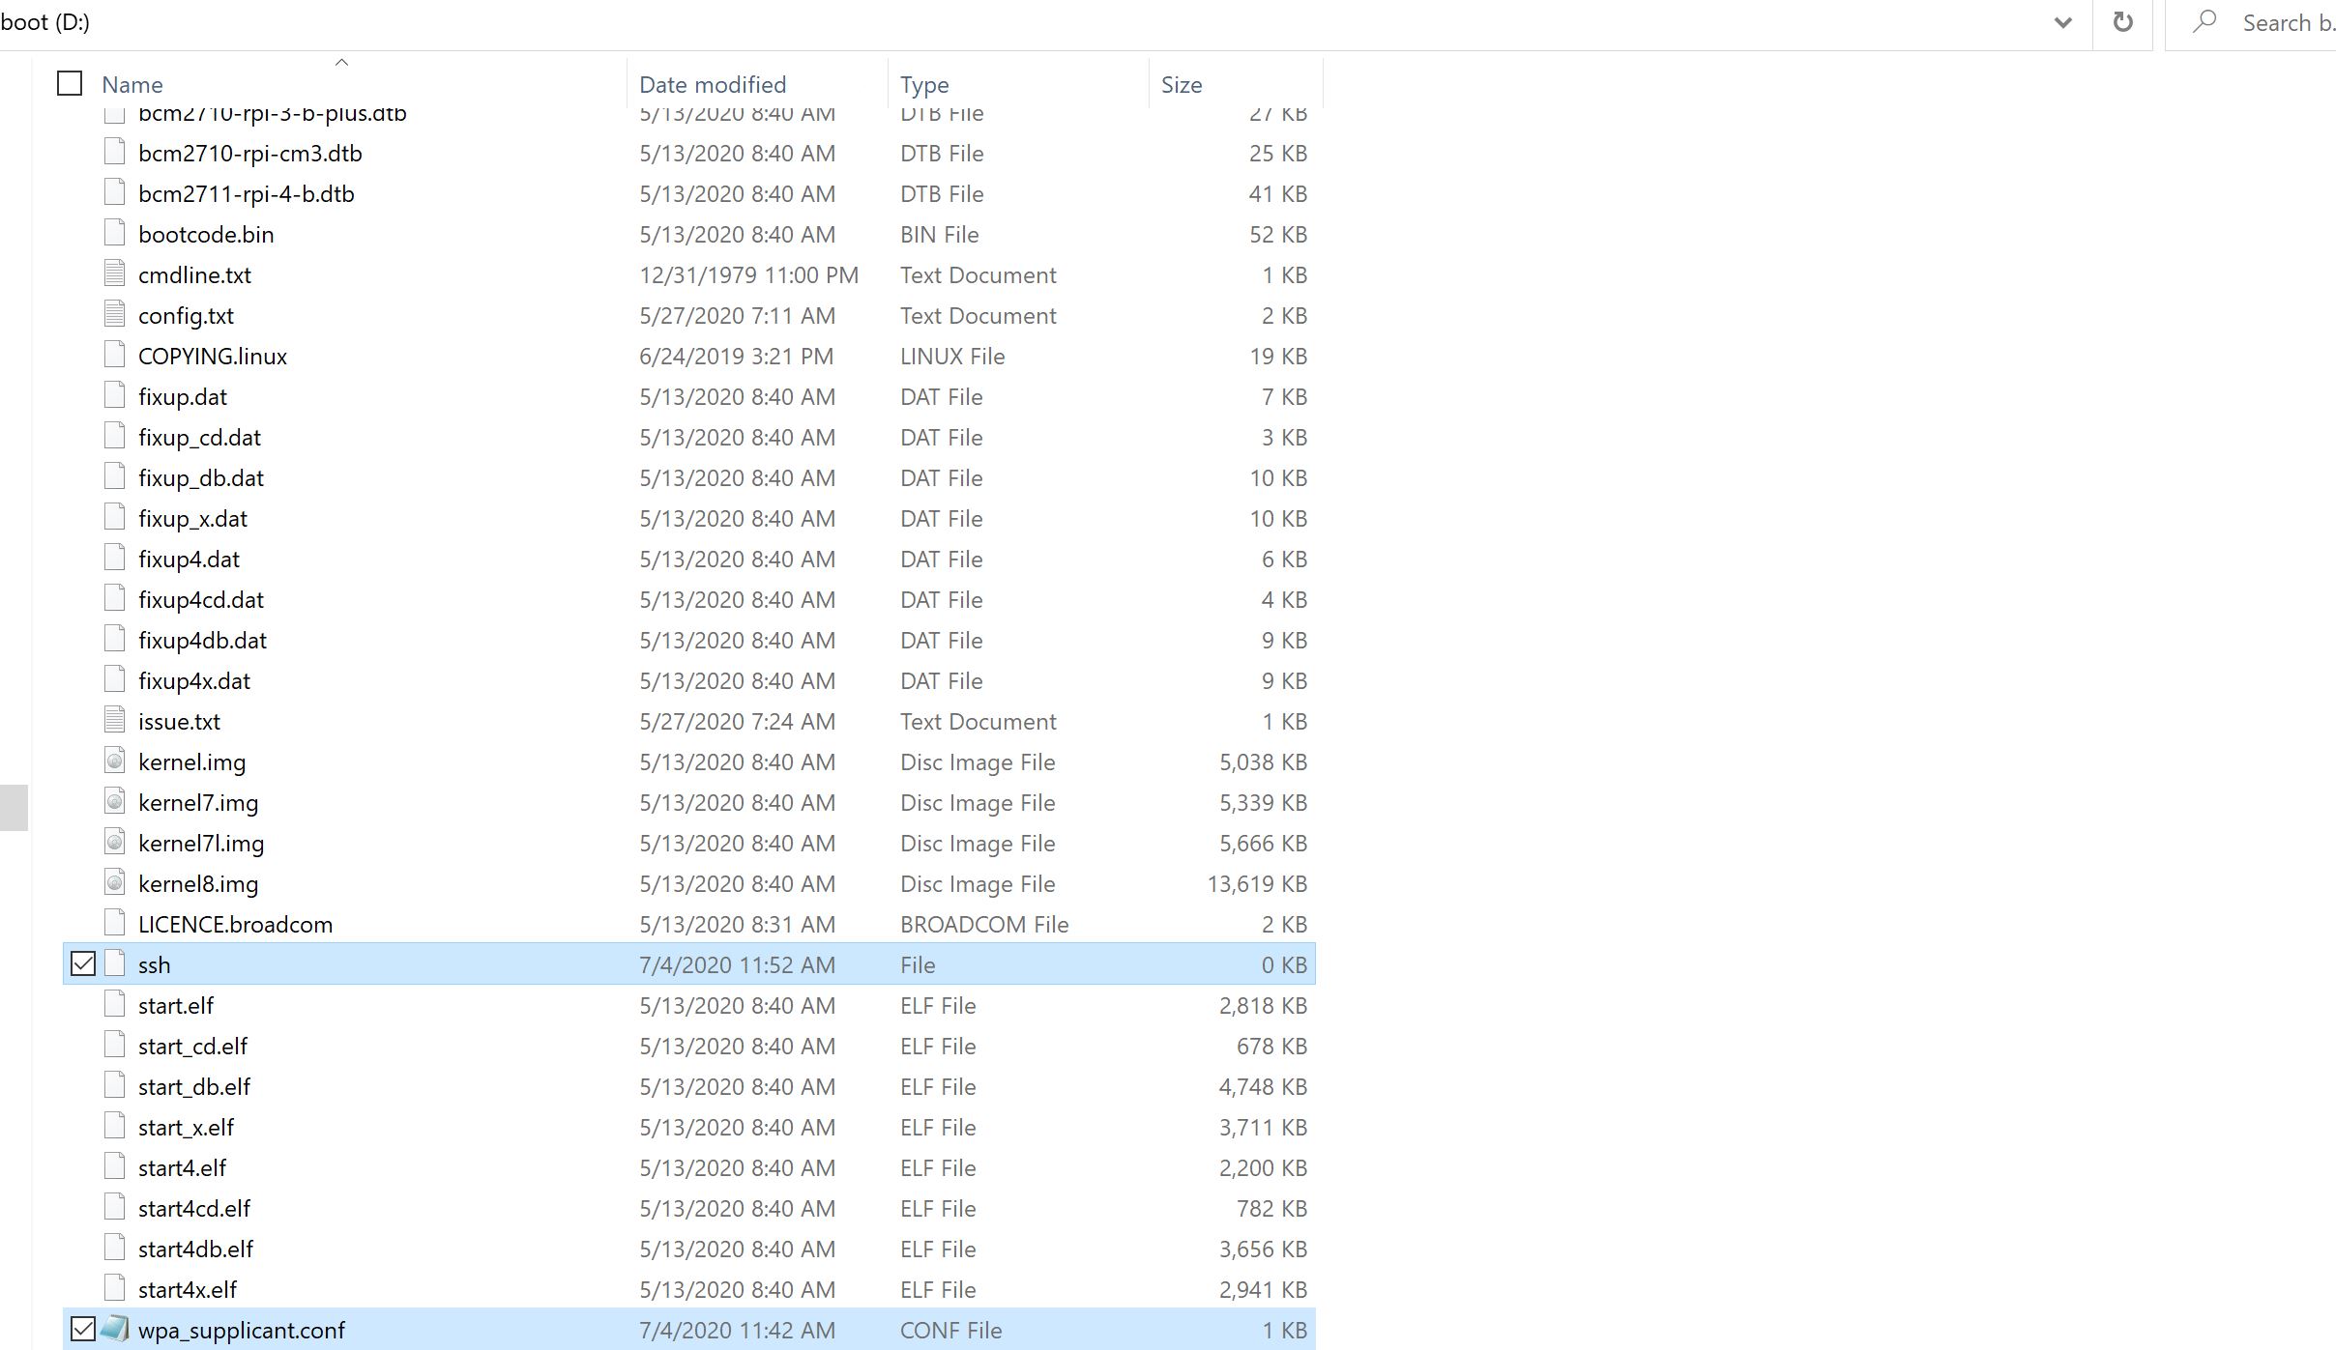
Task: Click the file icon of start4x.elf
Action: click(114, 1288)
